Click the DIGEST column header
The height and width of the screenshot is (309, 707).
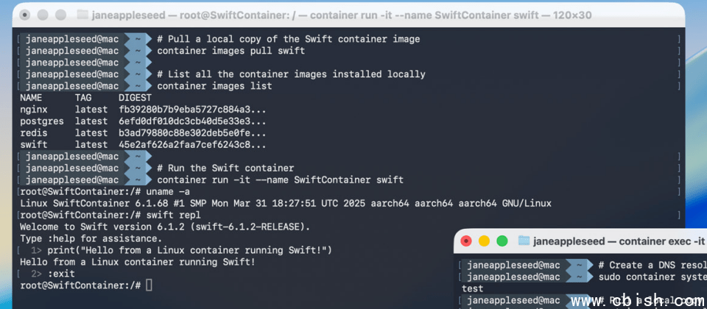point(136,98)
